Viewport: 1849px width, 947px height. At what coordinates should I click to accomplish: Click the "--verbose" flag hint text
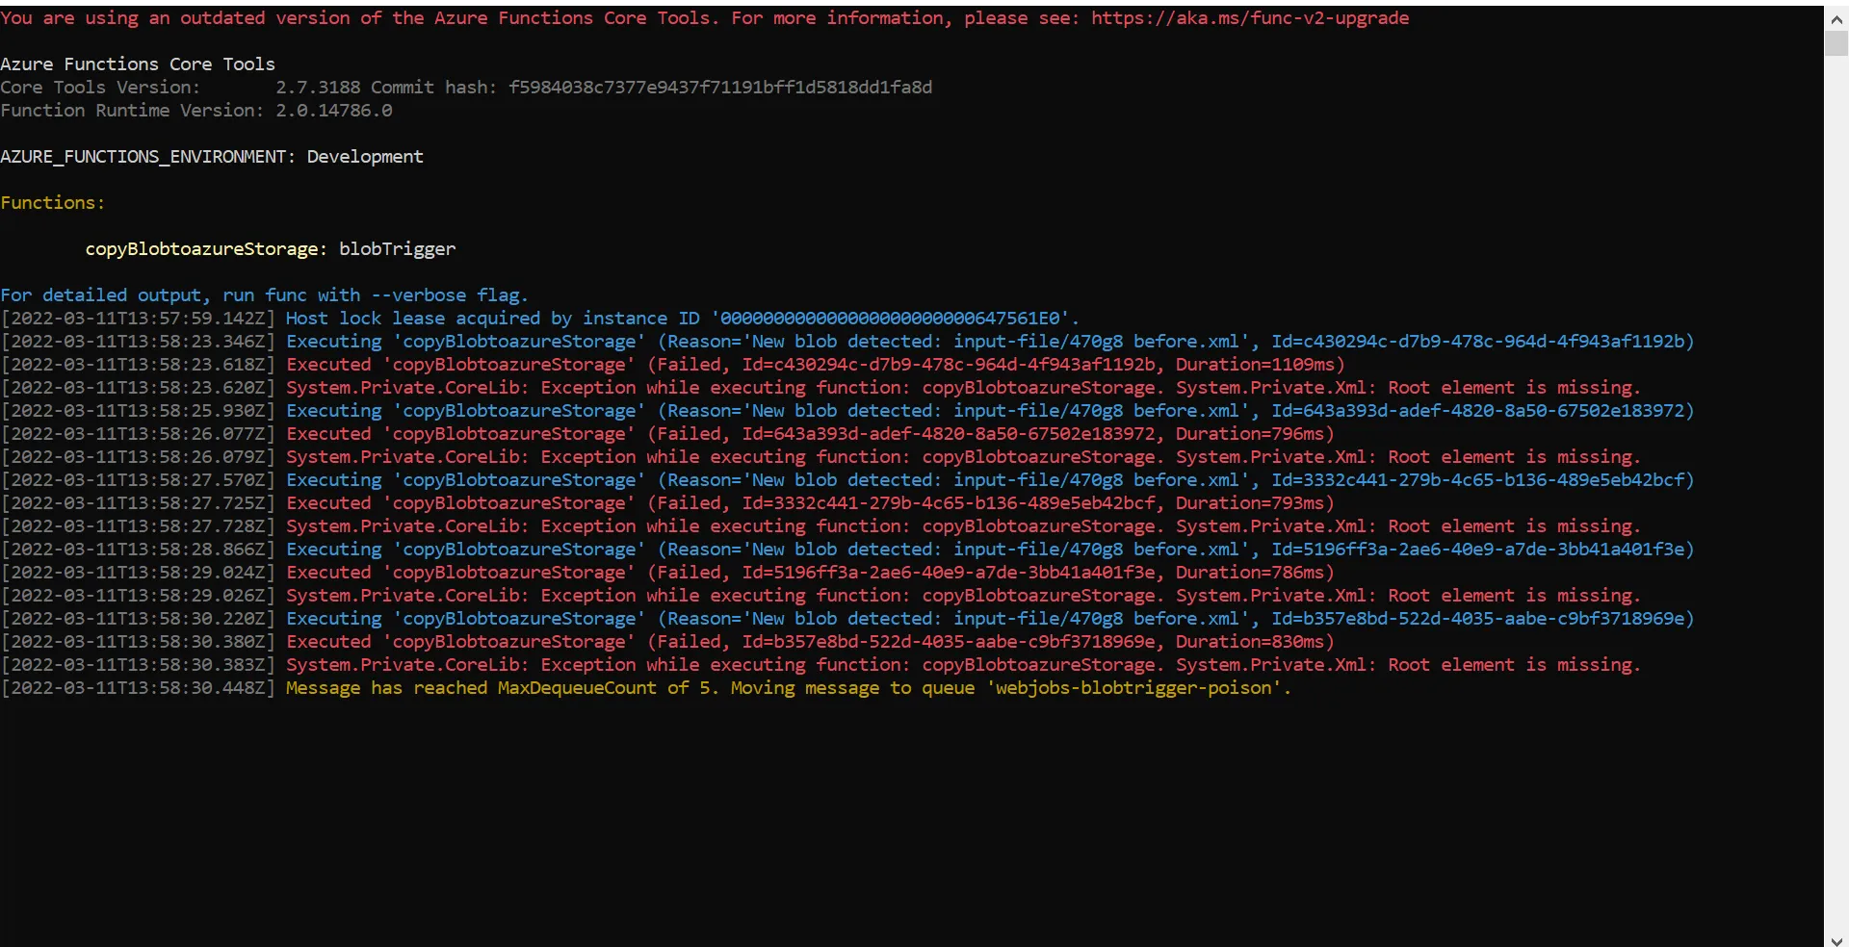[x=419, y=295]
